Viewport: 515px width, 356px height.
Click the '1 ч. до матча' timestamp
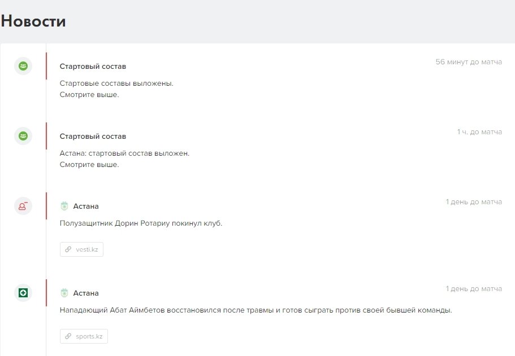[479, 132]
